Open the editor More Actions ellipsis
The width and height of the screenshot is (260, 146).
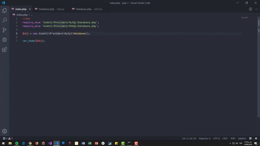point(256,9)
